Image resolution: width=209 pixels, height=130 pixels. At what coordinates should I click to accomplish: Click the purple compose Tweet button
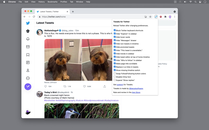(x=28, y=87)
